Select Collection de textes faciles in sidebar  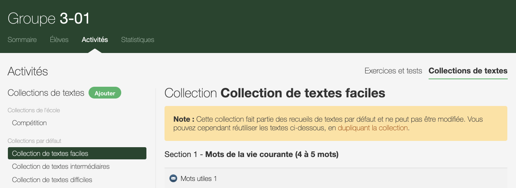(x=77, y=153)
